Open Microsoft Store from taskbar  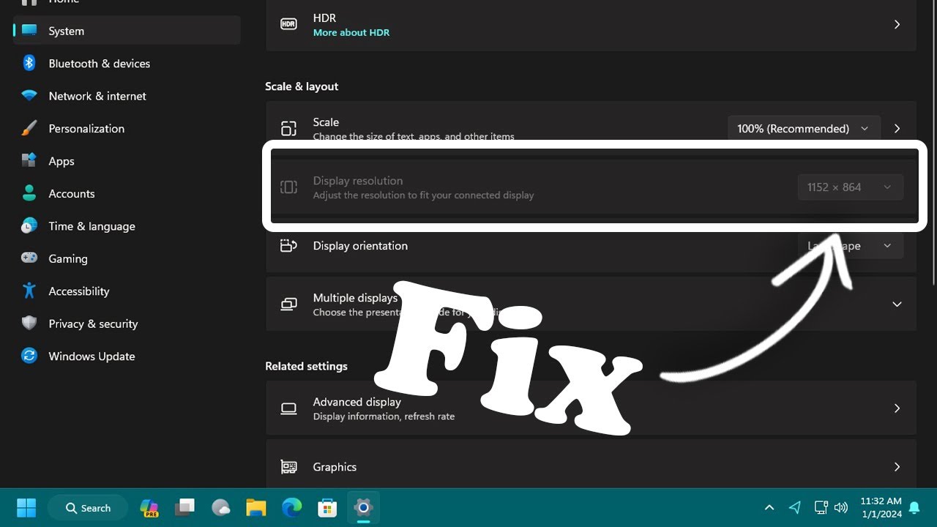click(327, 507)
